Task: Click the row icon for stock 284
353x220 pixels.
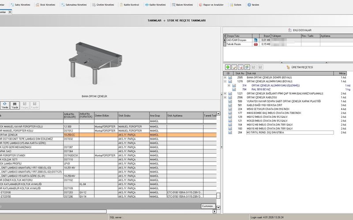Action: [x=230, y=132]
